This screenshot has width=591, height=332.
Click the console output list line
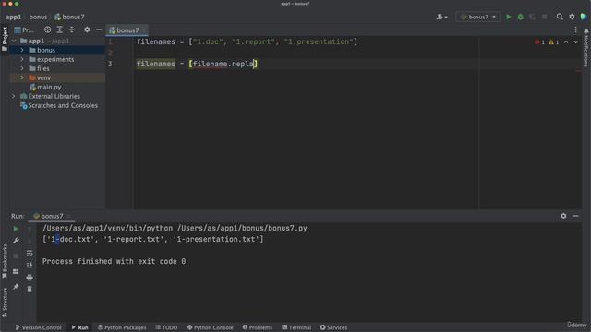pos(153,239)
